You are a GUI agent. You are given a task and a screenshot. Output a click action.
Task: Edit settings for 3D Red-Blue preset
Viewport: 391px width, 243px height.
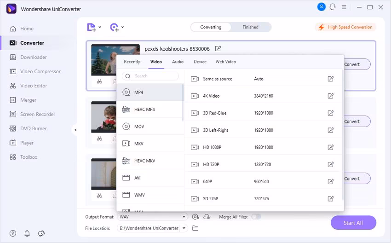330,113
